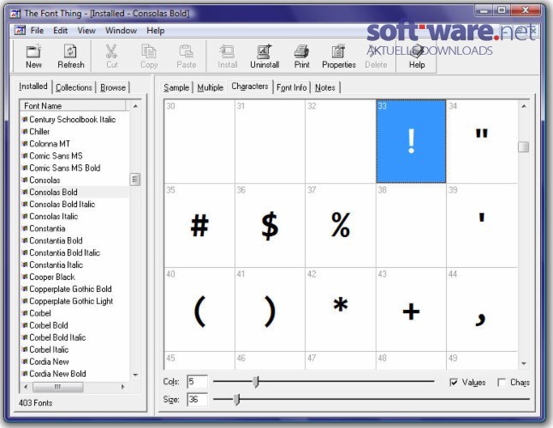Click the Cols slider handle
The width and height of the screenshot is (553, 428).
[x=256, y=381]
